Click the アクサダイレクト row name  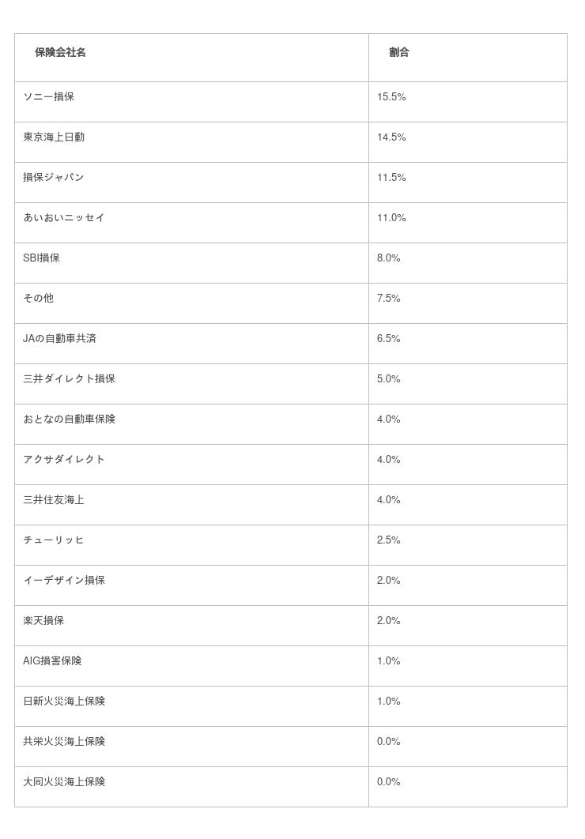click(x=64, y=460)
